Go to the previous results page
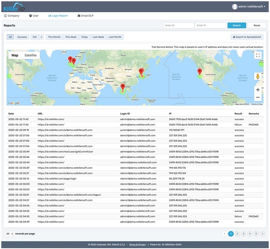Viewport: 270px width, 249px height. (x=224, y=234)
